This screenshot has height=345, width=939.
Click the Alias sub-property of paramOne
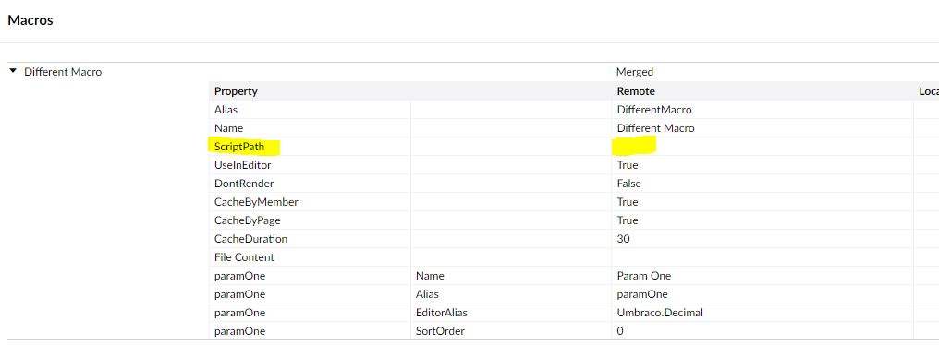pyautogui.click(x=427, y=295)
